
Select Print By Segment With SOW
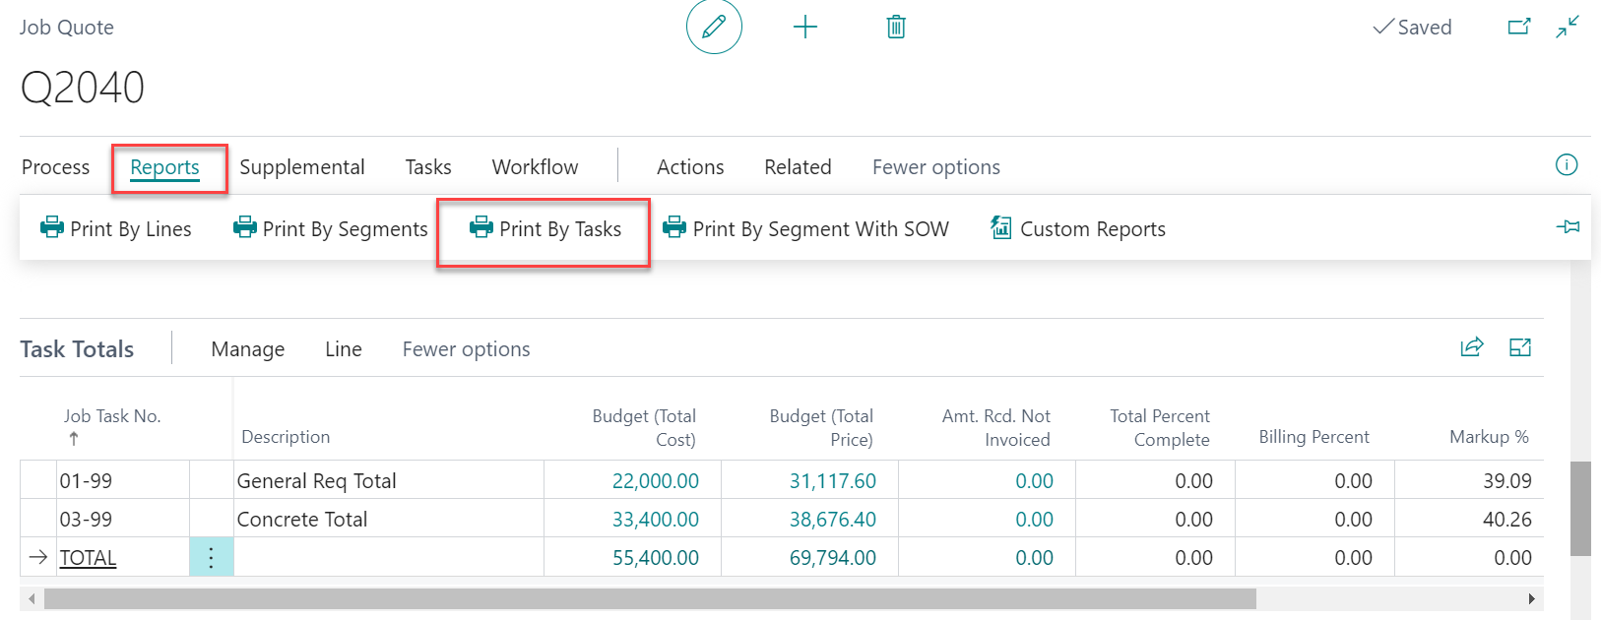pyautogui.click(x=806, y=229)
